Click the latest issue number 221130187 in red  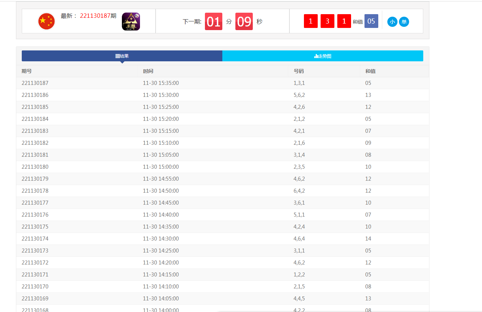click(95, 16)
